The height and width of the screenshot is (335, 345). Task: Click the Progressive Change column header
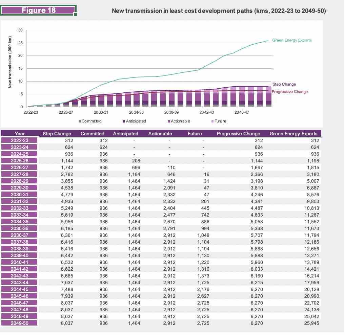click(238, 134)
